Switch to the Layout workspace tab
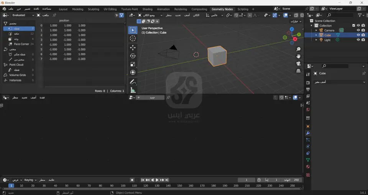Viewport: 368px width, 195px height. [x=63, y=9]
